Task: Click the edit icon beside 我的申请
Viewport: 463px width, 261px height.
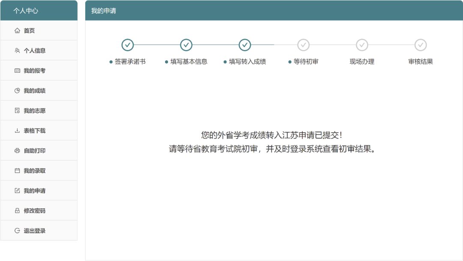Action: 17,190
